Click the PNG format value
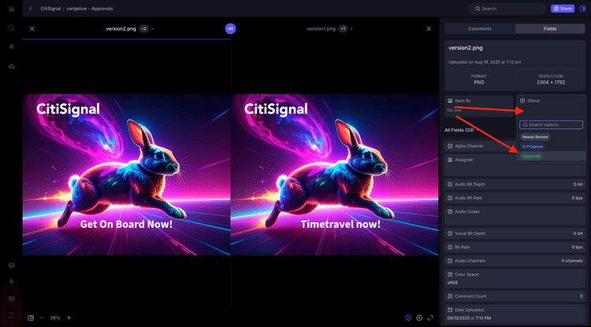Screen dimensions: 591x327 tap(478, 82)
